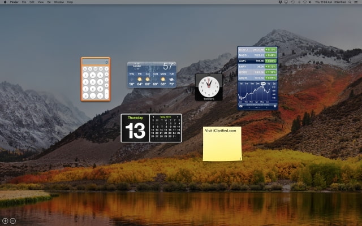Screen dimensions: 362x226
Task: Toggle the DOW J percent change badge
Action: (x=271, y=50)
